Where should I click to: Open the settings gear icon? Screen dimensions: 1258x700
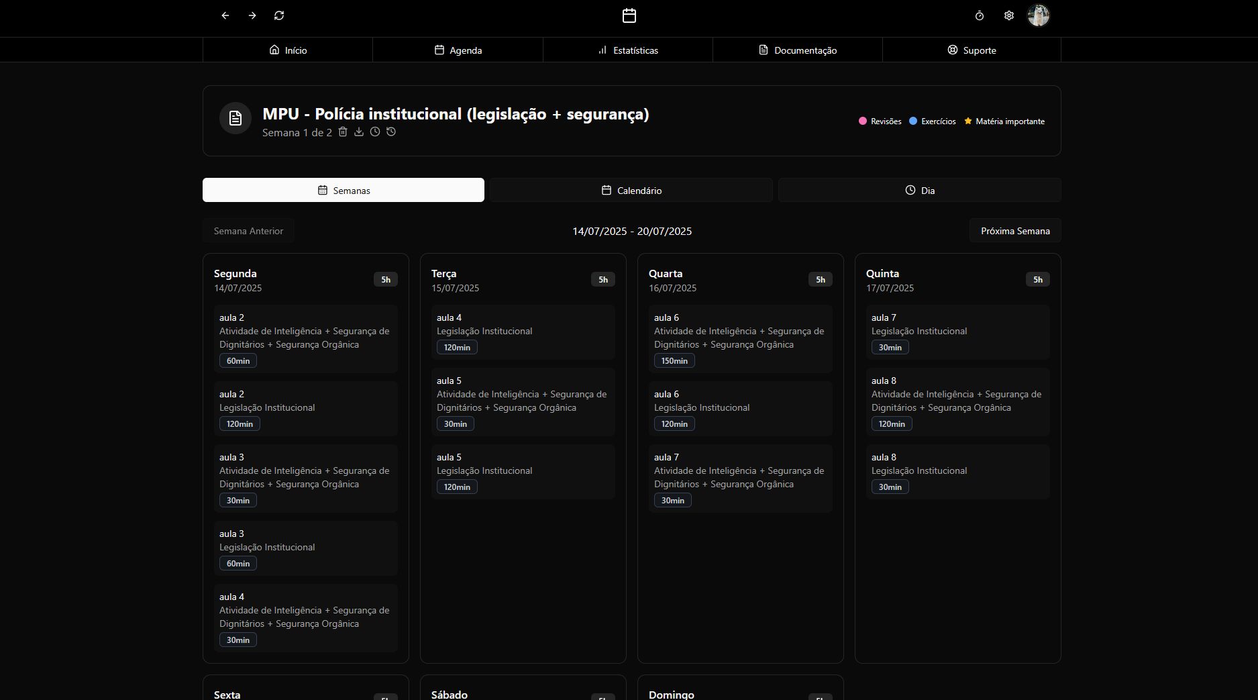tap(1009, 15)
